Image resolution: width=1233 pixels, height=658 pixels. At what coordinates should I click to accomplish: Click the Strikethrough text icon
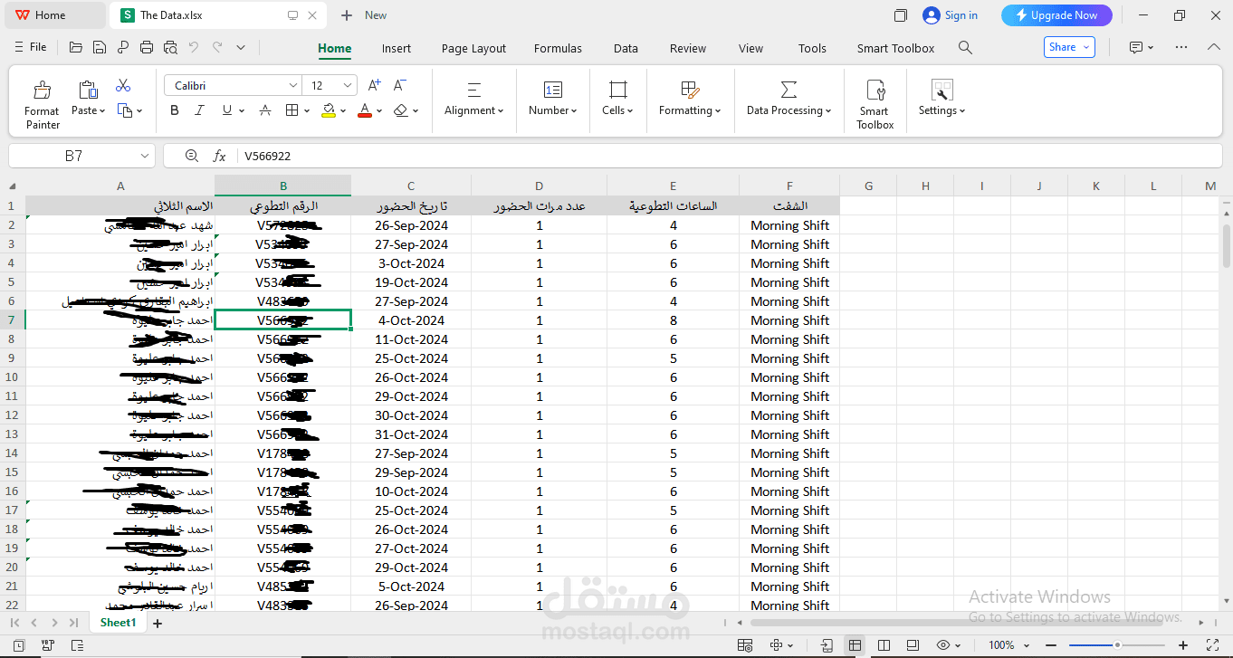tap(265, 110)
